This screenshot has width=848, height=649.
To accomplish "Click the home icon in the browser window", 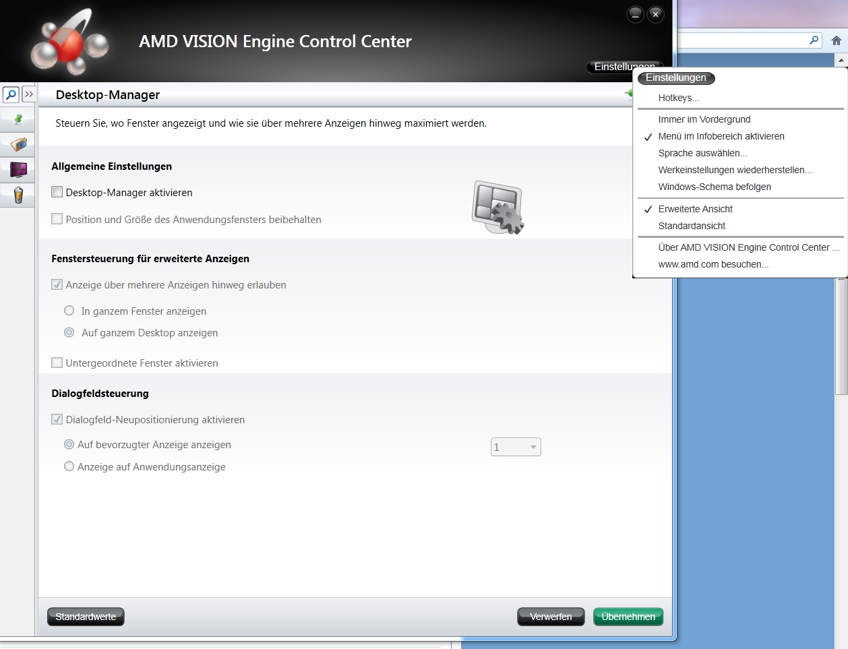I will 837,40.
